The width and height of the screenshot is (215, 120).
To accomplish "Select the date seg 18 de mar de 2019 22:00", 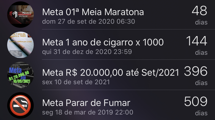I will point(88,112).
